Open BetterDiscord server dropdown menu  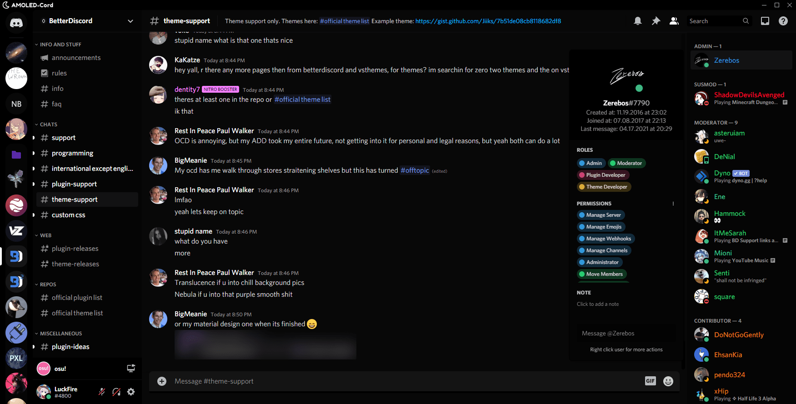(x=130, y=21)
